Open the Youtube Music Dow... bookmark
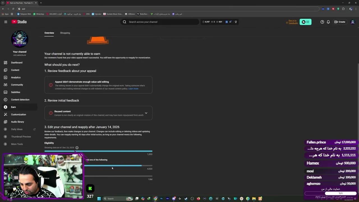This screenshot has height=202, width=359. (113, 14)
